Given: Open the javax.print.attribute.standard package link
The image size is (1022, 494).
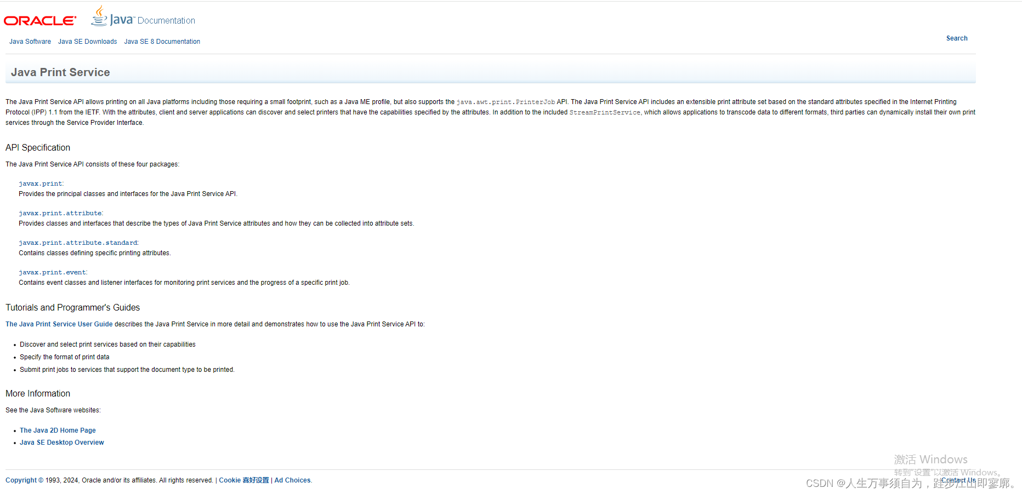Looking at the screenshot, I should [78, 243].
